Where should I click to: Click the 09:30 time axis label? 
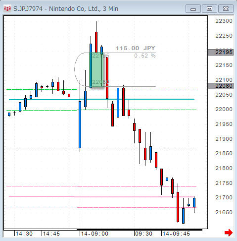click(x=143, y=234)
